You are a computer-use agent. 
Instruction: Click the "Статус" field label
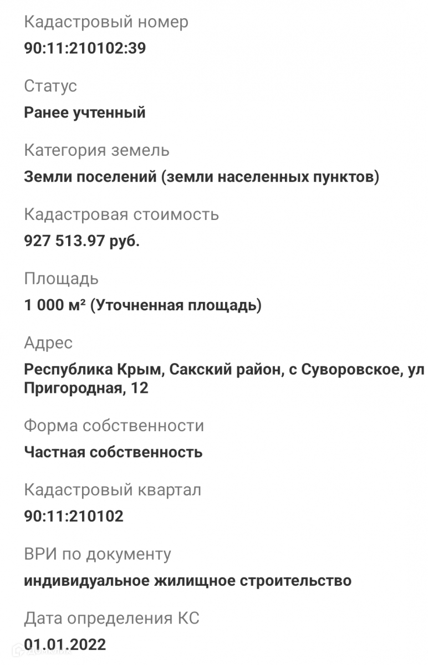(x=50, y=86)
